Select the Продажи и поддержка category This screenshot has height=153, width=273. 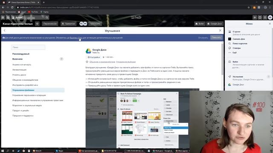point(23,116)
